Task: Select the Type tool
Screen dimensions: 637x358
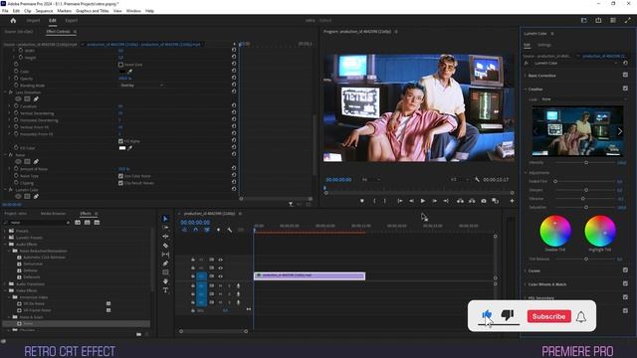Action: [x=165, y=290]
